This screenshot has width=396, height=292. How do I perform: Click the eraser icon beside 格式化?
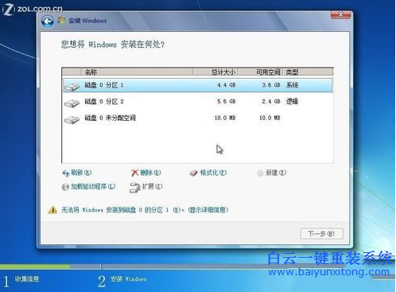coord(194,173)
